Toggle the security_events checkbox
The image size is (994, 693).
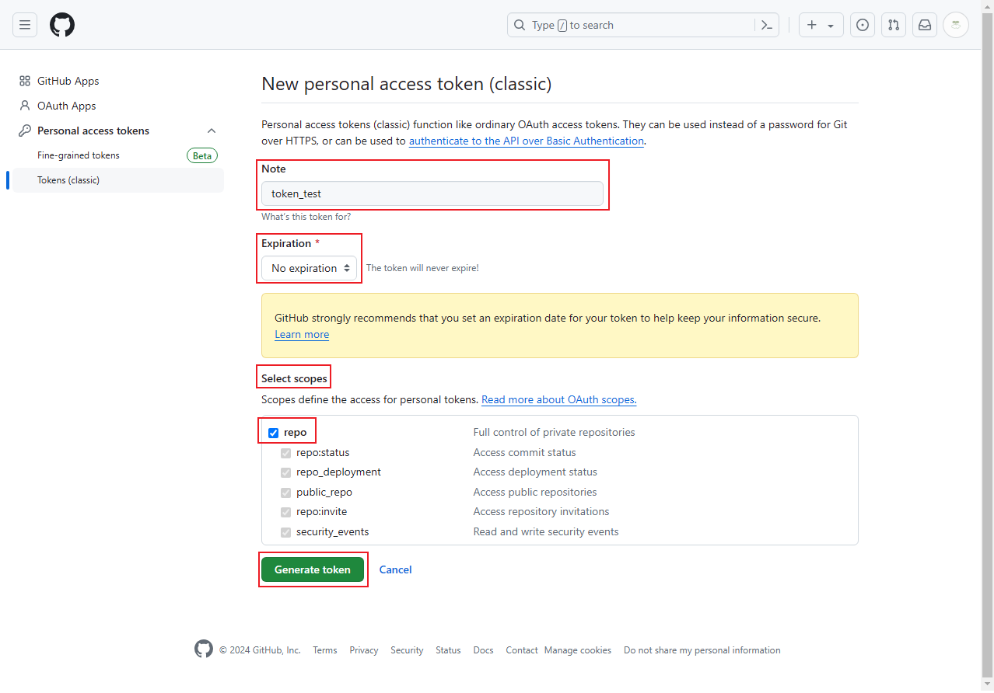coord(285,532)
